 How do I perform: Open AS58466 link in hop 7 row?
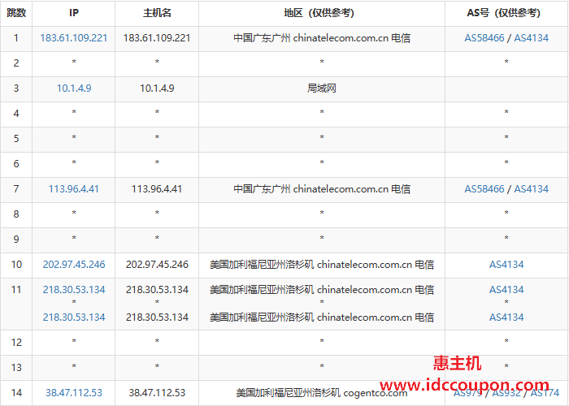click(x=484, y=189)
